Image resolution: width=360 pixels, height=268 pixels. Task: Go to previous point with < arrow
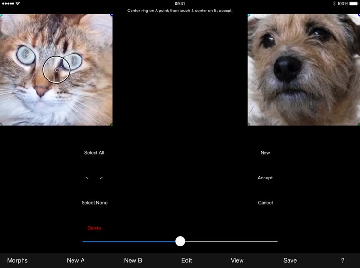coord(101,178)
